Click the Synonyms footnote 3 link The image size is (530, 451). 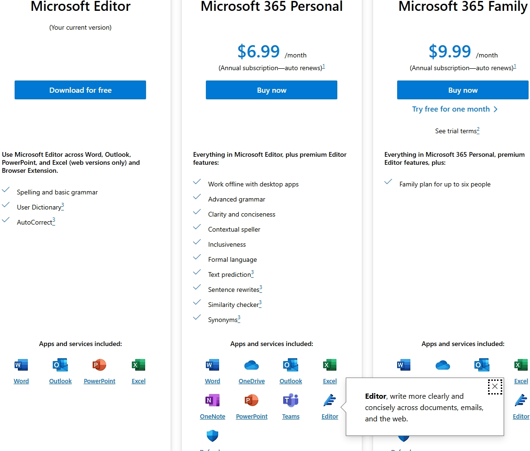[239, 319]
